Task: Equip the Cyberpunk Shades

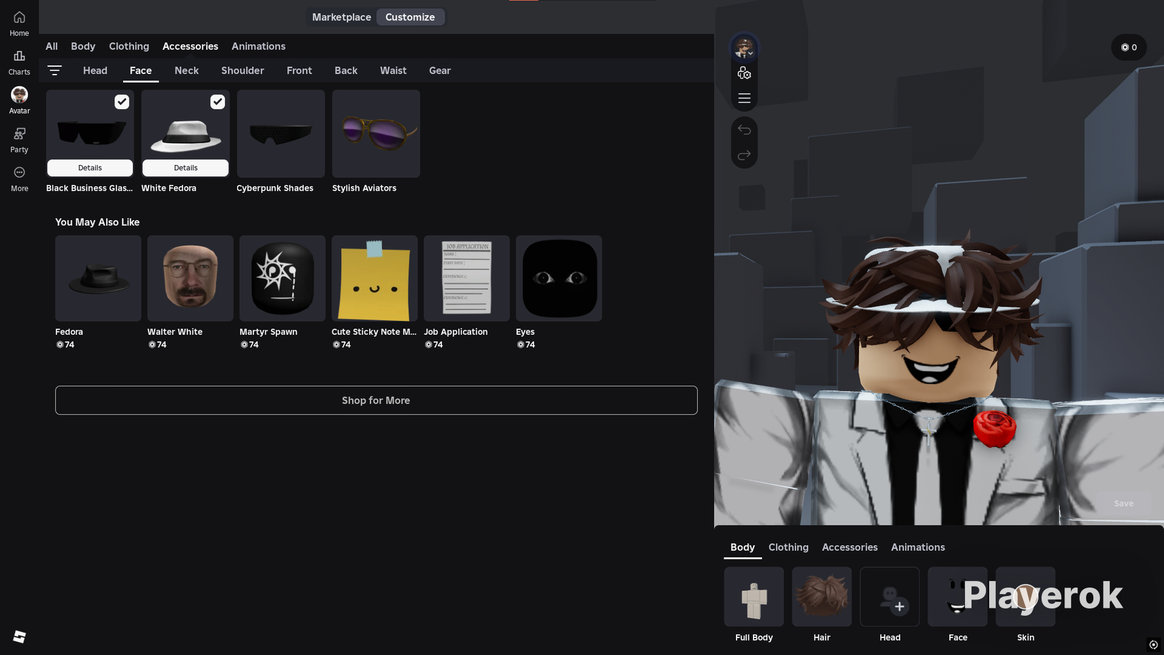Action: pos(281,134)
